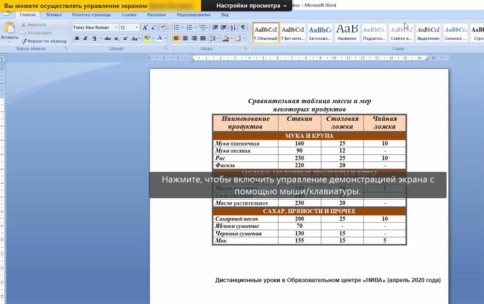Click the 'Сахарный песок' table cell
The width and height of the screenshot is (484, 304).
(x=246, y=219)
